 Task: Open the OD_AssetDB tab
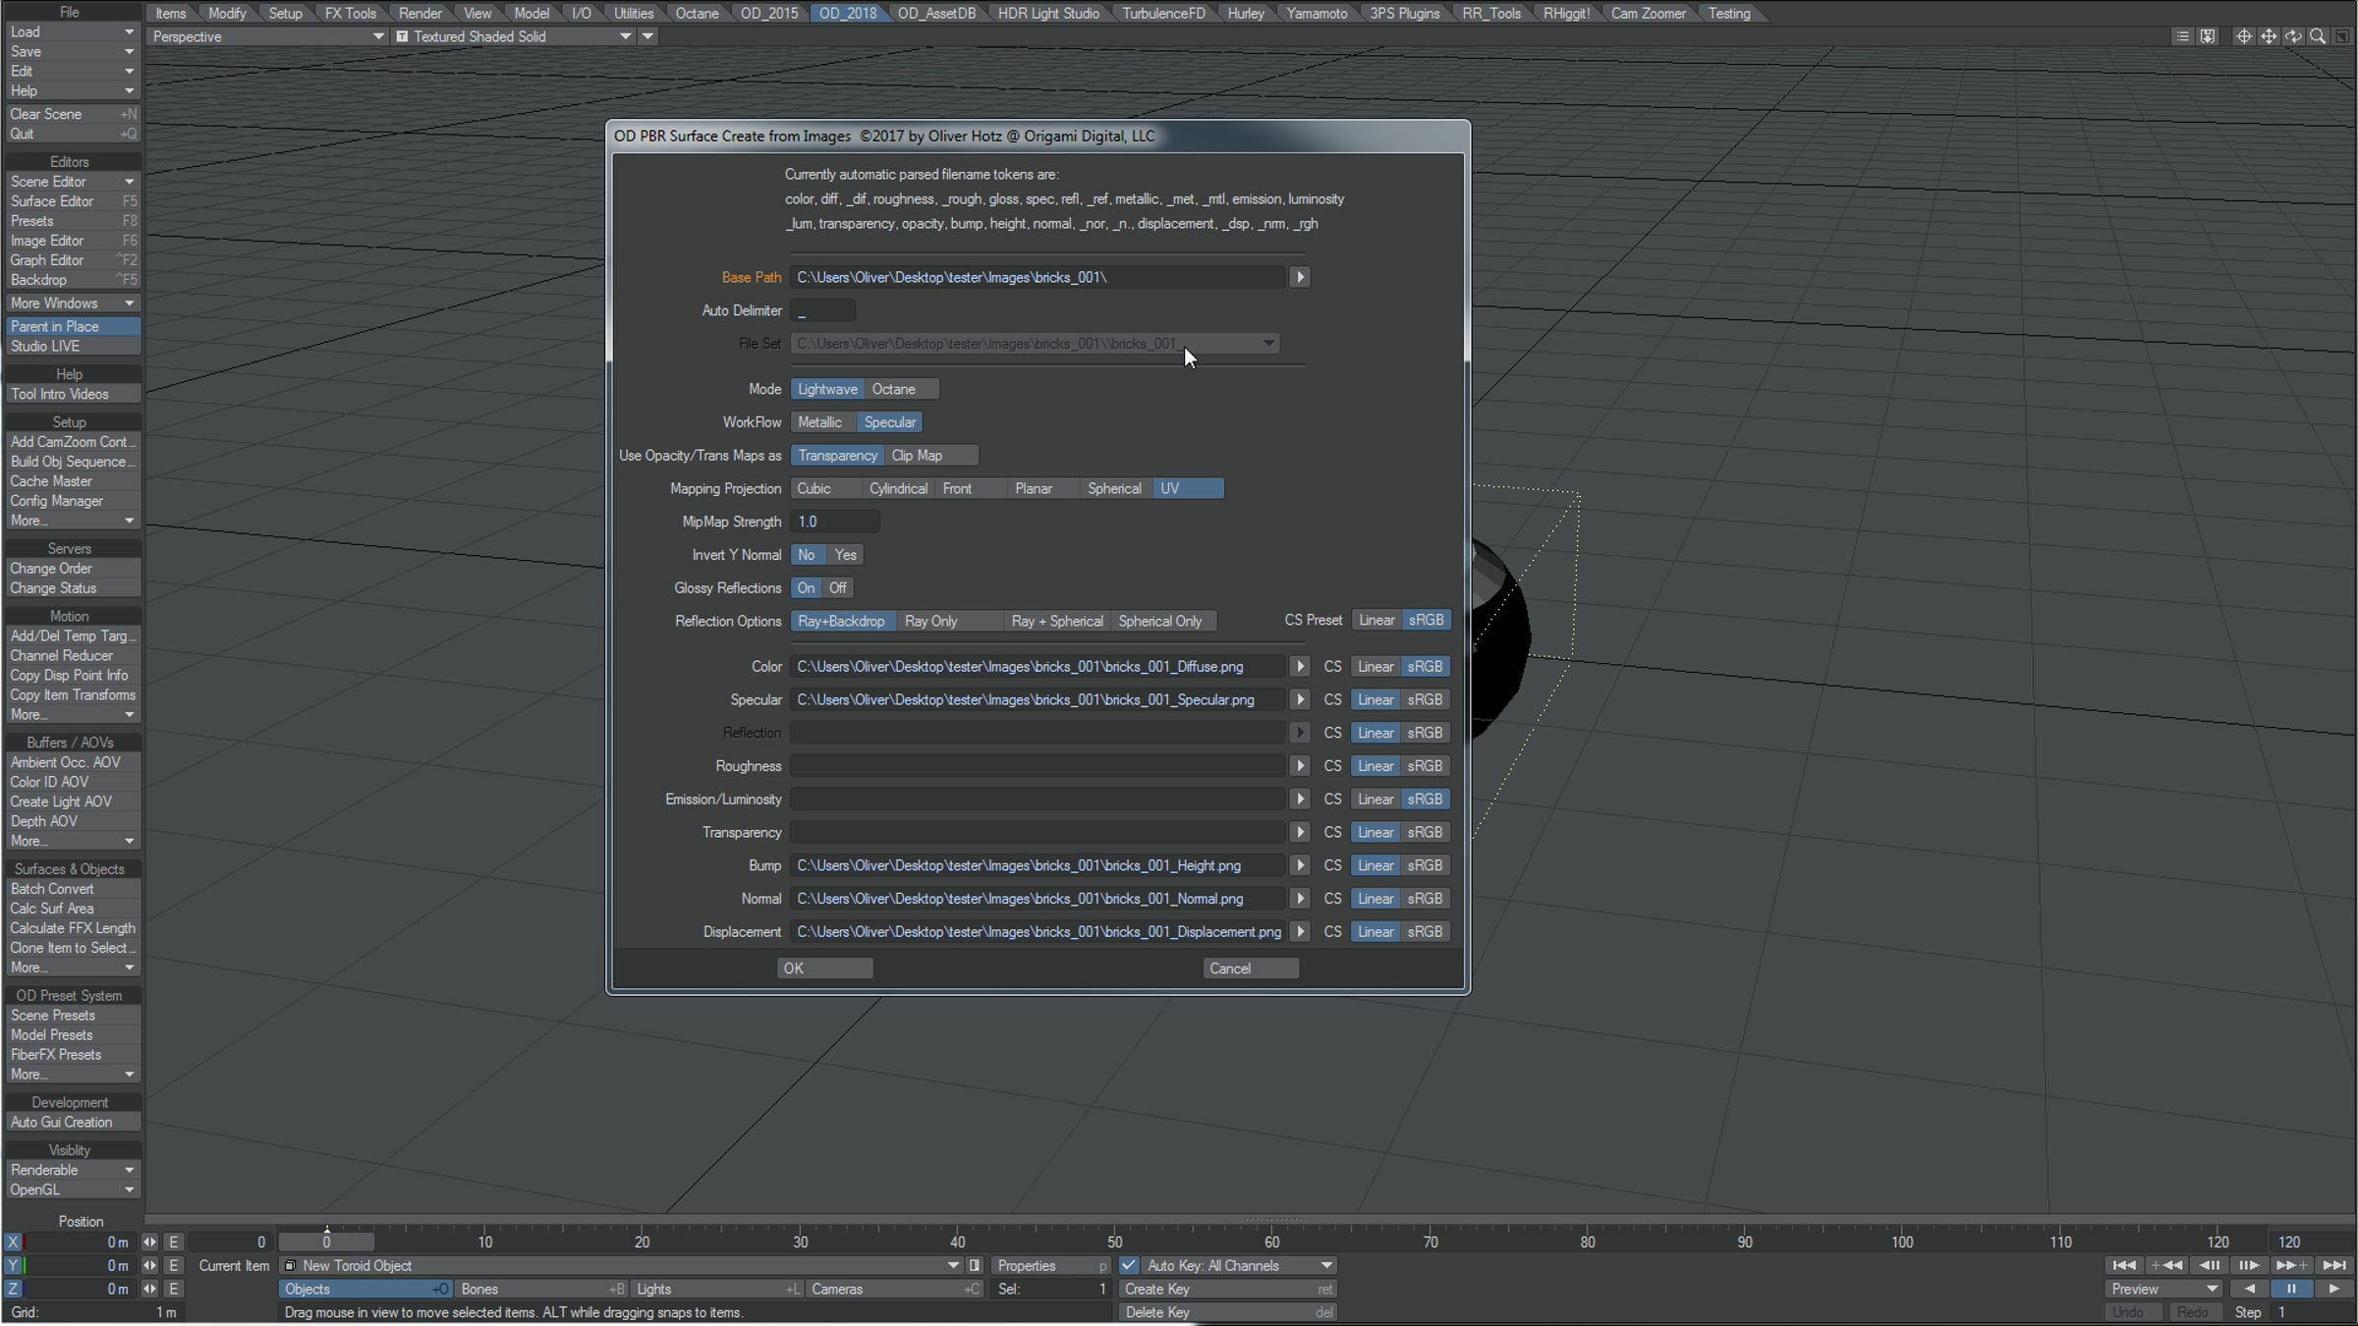click(936, 13)
